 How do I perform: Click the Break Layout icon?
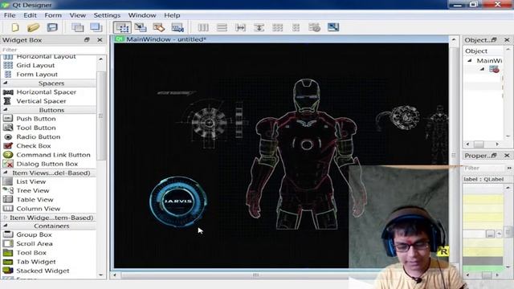point(314,27)
